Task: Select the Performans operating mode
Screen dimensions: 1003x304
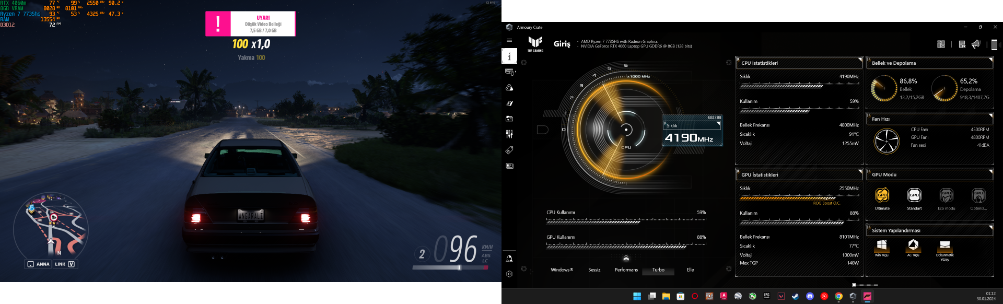Action: coord(626,270)
